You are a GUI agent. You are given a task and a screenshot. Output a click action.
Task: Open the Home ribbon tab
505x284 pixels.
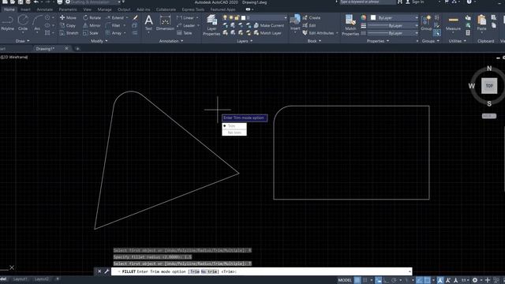[x=9, y=9]
